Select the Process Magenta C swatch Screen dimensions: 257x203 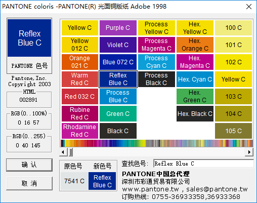point(156,45)
